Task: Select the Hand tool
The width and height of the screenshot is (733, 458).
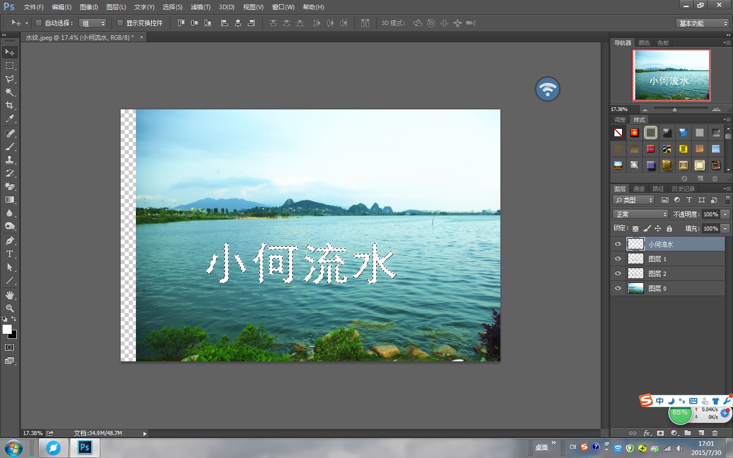Action: click(x=10, y=295)
